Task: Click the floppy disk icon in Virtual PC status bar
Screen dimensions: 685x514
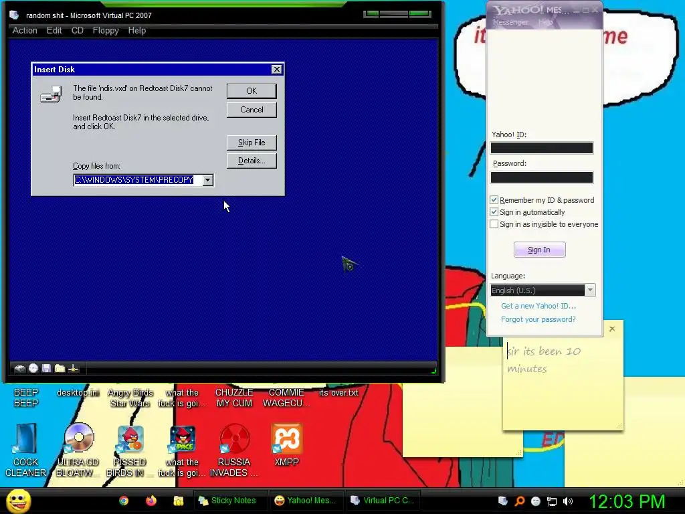Action: (46, 368)
